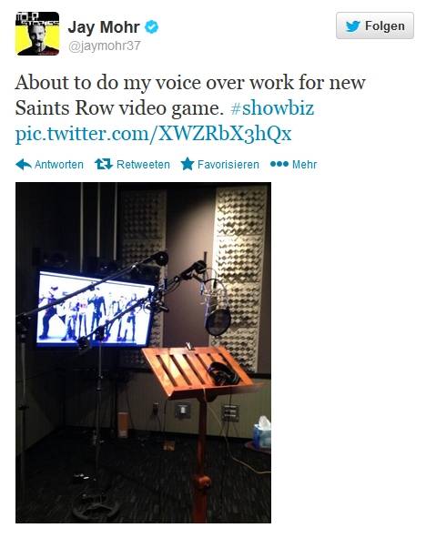Image resolution: width=426 pixels, height=538 pixels.
Task: Click the Twitter bird in Folgen button
Action: pos(352,26)
